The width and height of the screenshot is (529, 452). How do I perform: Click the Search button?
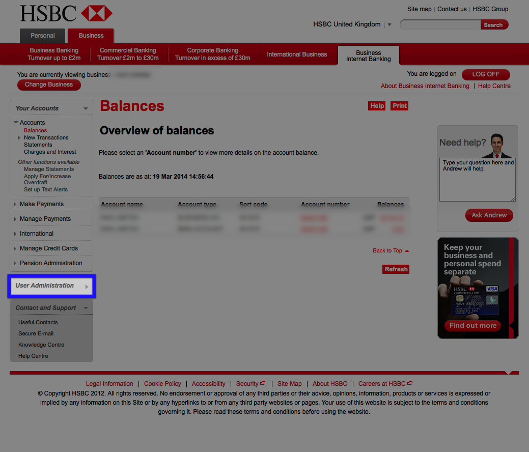click(494, 25)
